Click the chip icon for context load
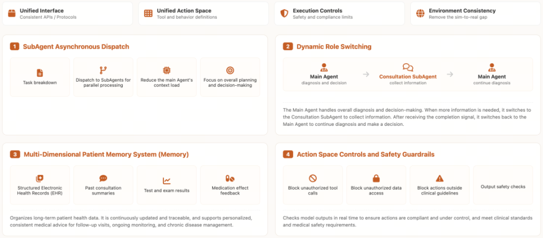 coord(166,70)
